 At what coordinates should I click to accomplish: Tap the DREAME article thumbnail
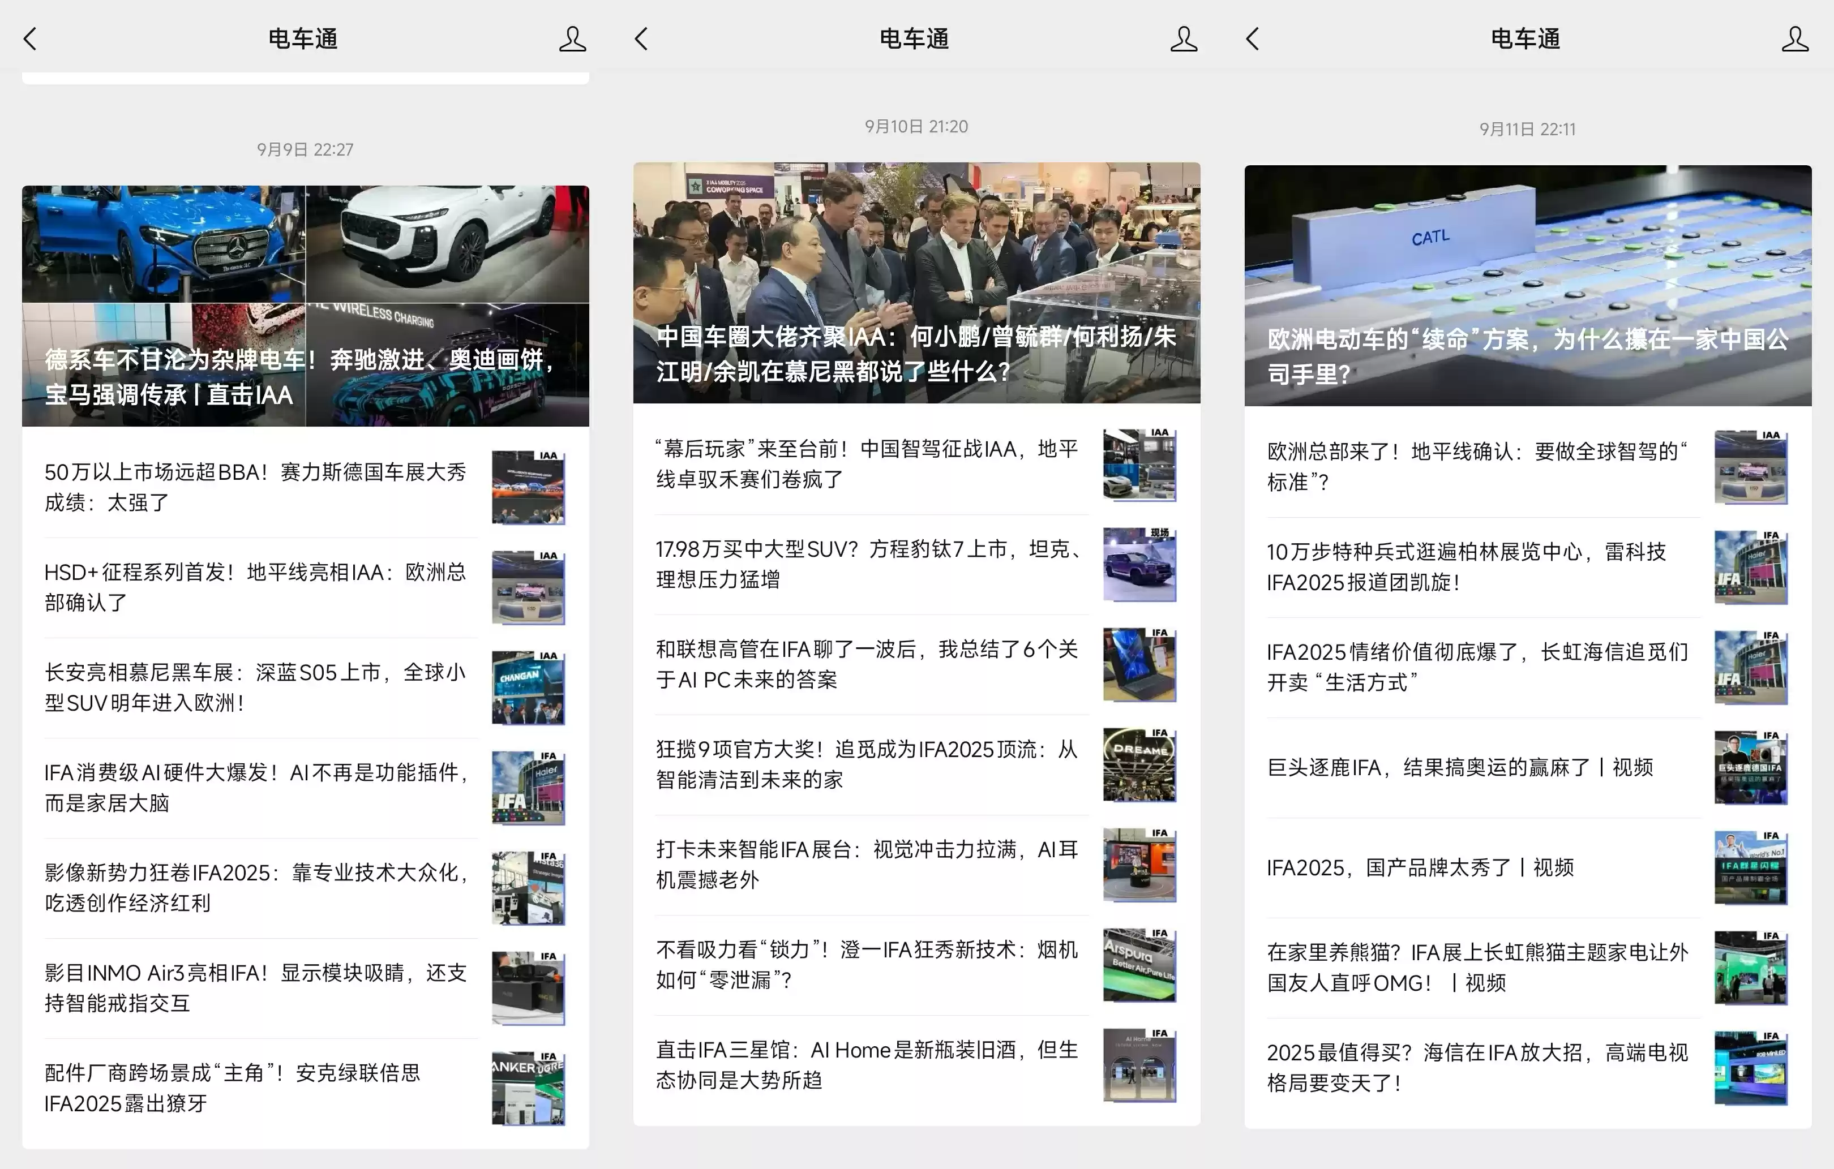point(1139,764)
